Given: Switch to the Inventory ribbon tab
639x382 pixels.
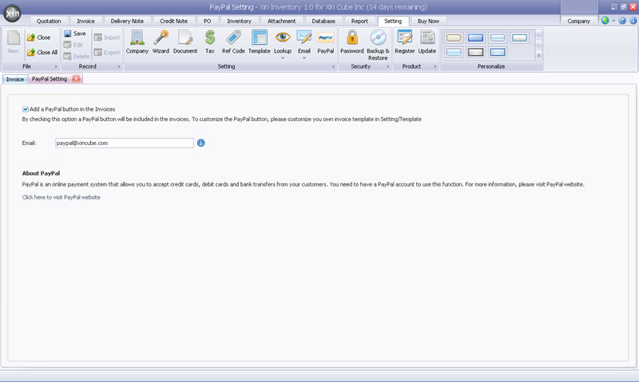Looking at the screenshot, I should click(239, 22).
